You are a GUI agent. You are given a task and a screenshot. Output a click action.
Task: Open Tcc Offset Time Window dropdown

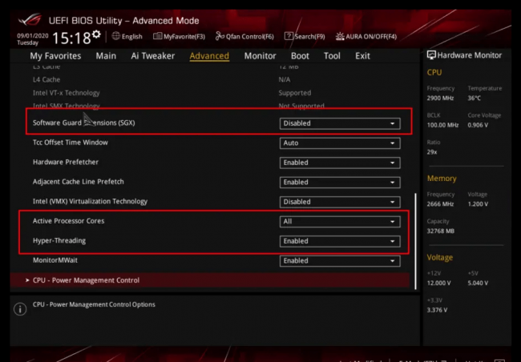[340, 143]
